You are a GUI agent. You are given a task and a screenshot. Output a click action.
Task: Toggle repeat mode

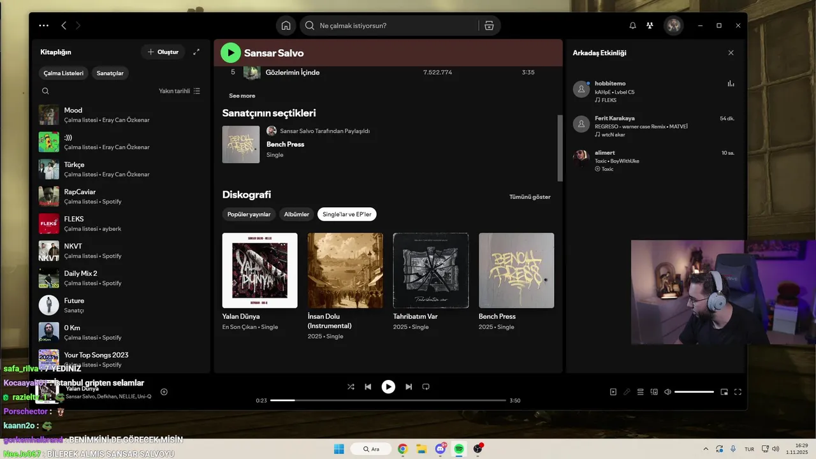tap(426, 387)
